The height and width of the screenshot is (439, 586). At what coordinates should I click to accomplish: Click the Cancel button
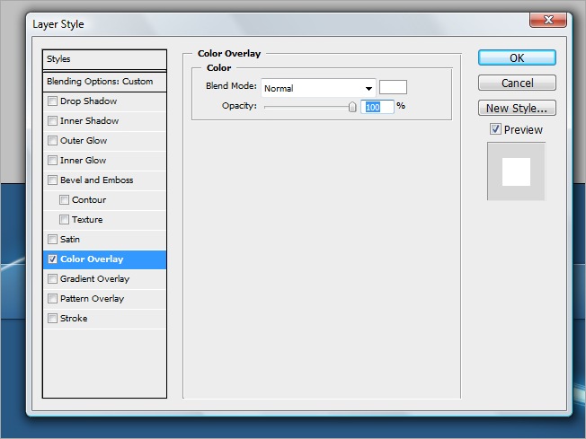[x=517, y=83]
